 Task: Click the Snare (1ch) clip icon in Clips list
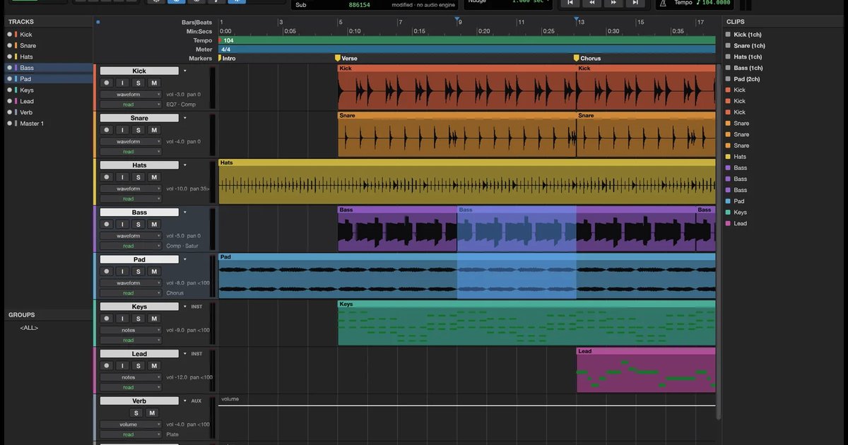click(x=728, y=46)
